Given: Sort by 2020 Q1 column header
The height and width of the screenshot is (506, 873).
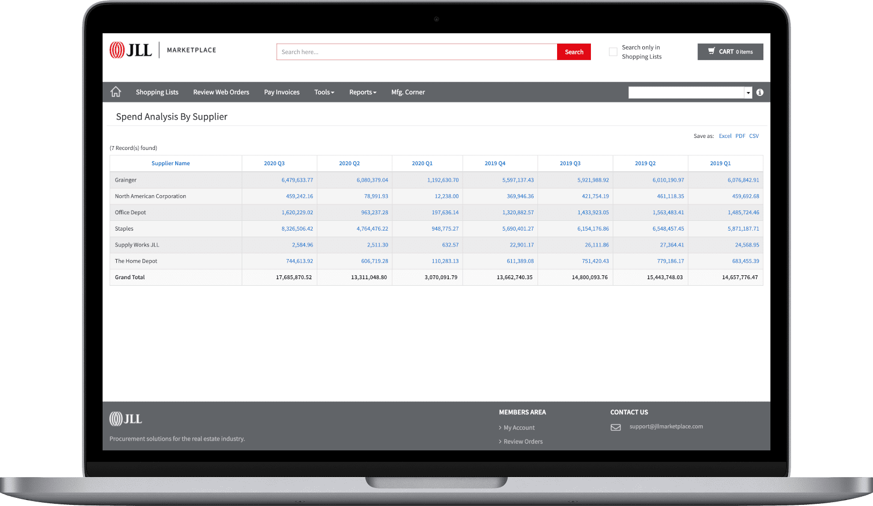Looking at the screenshot, I should click(422, 164).
